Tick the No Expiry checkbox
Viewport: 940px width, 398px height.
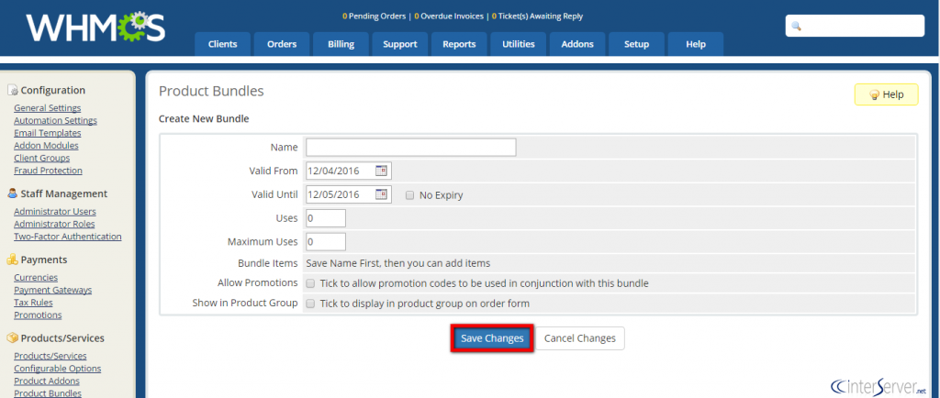click(x=410, y=195)
